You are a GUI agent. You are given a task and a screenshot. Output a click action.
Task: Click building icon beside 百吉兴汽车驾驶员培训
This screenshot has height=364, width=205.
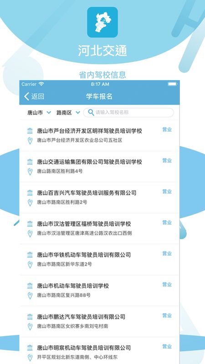[x=30, y=192]
